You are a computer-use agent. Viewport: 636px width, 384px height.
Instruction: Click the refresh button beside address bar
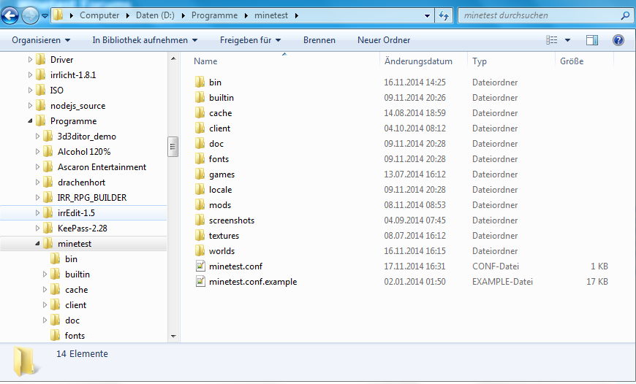pyautogui.click(x=444, y=15)
